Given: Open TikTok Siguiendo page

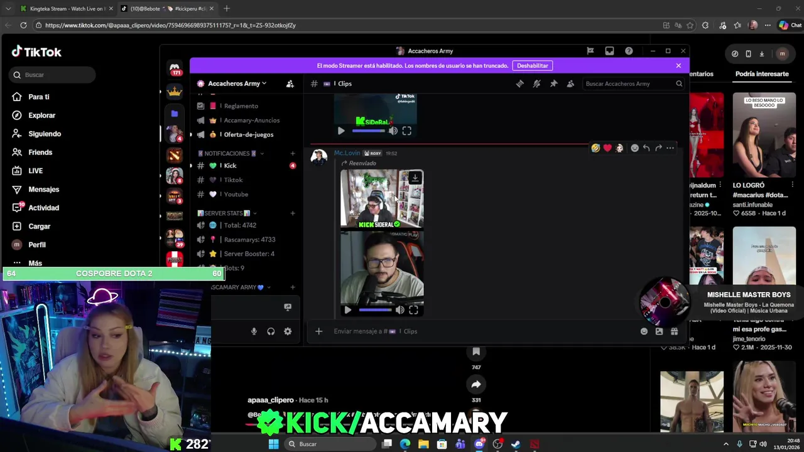Looking at the screenshot, I should tap(44, 134).
